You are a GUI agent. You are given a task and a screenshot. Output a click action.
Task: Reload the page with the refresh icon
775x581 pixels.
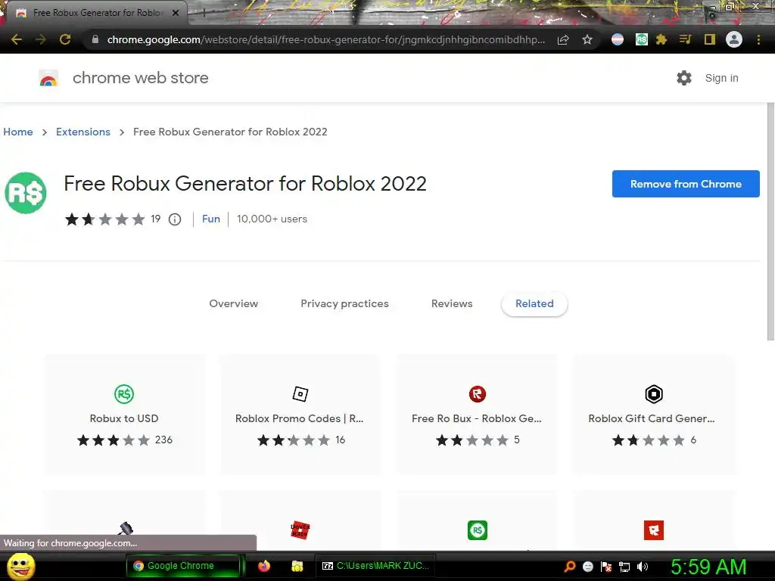(65, 39)
